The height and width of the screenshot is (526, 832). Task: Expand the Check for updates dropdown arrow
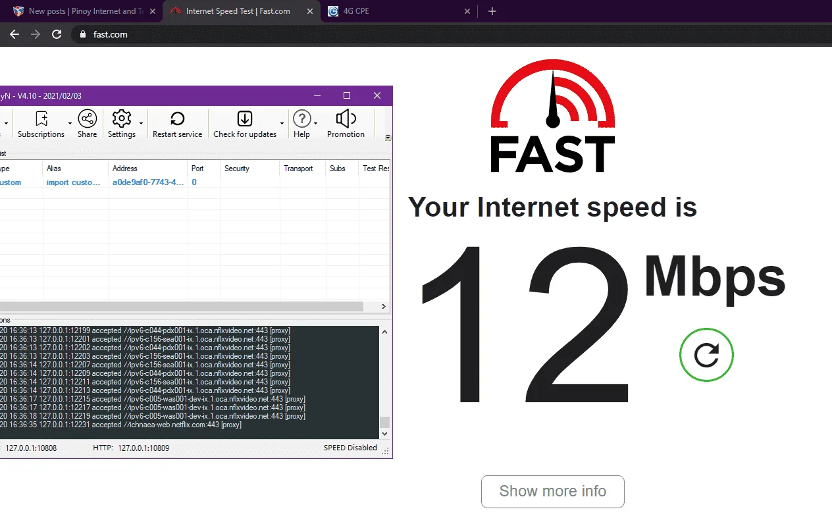282,124
